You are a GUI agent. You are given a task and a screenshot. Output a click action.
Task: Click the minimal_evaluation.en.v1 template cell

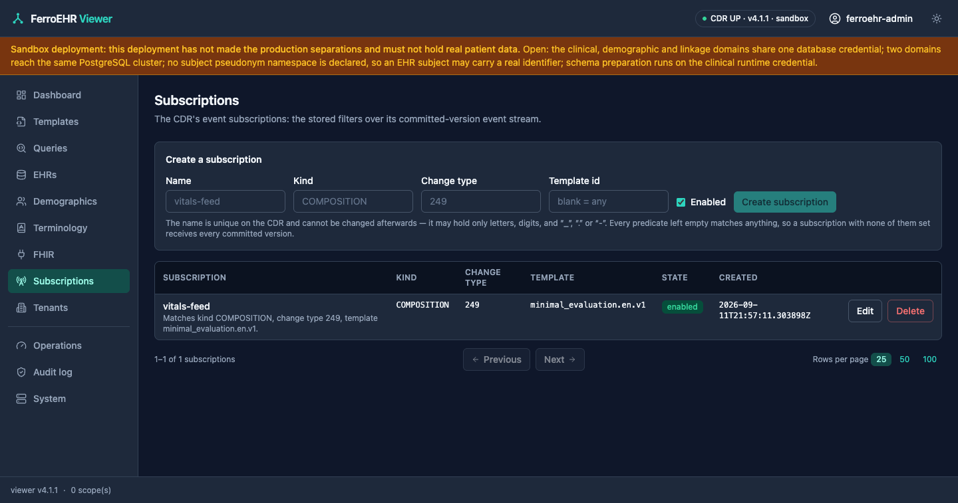pos(588,305)
